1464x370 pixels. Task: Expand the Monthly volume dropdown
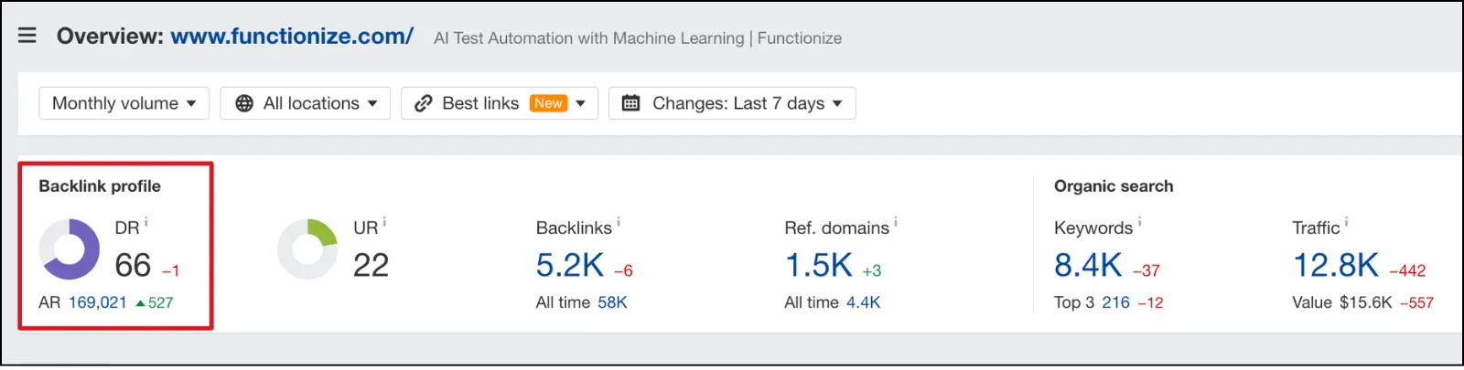(x=124, y=103)
